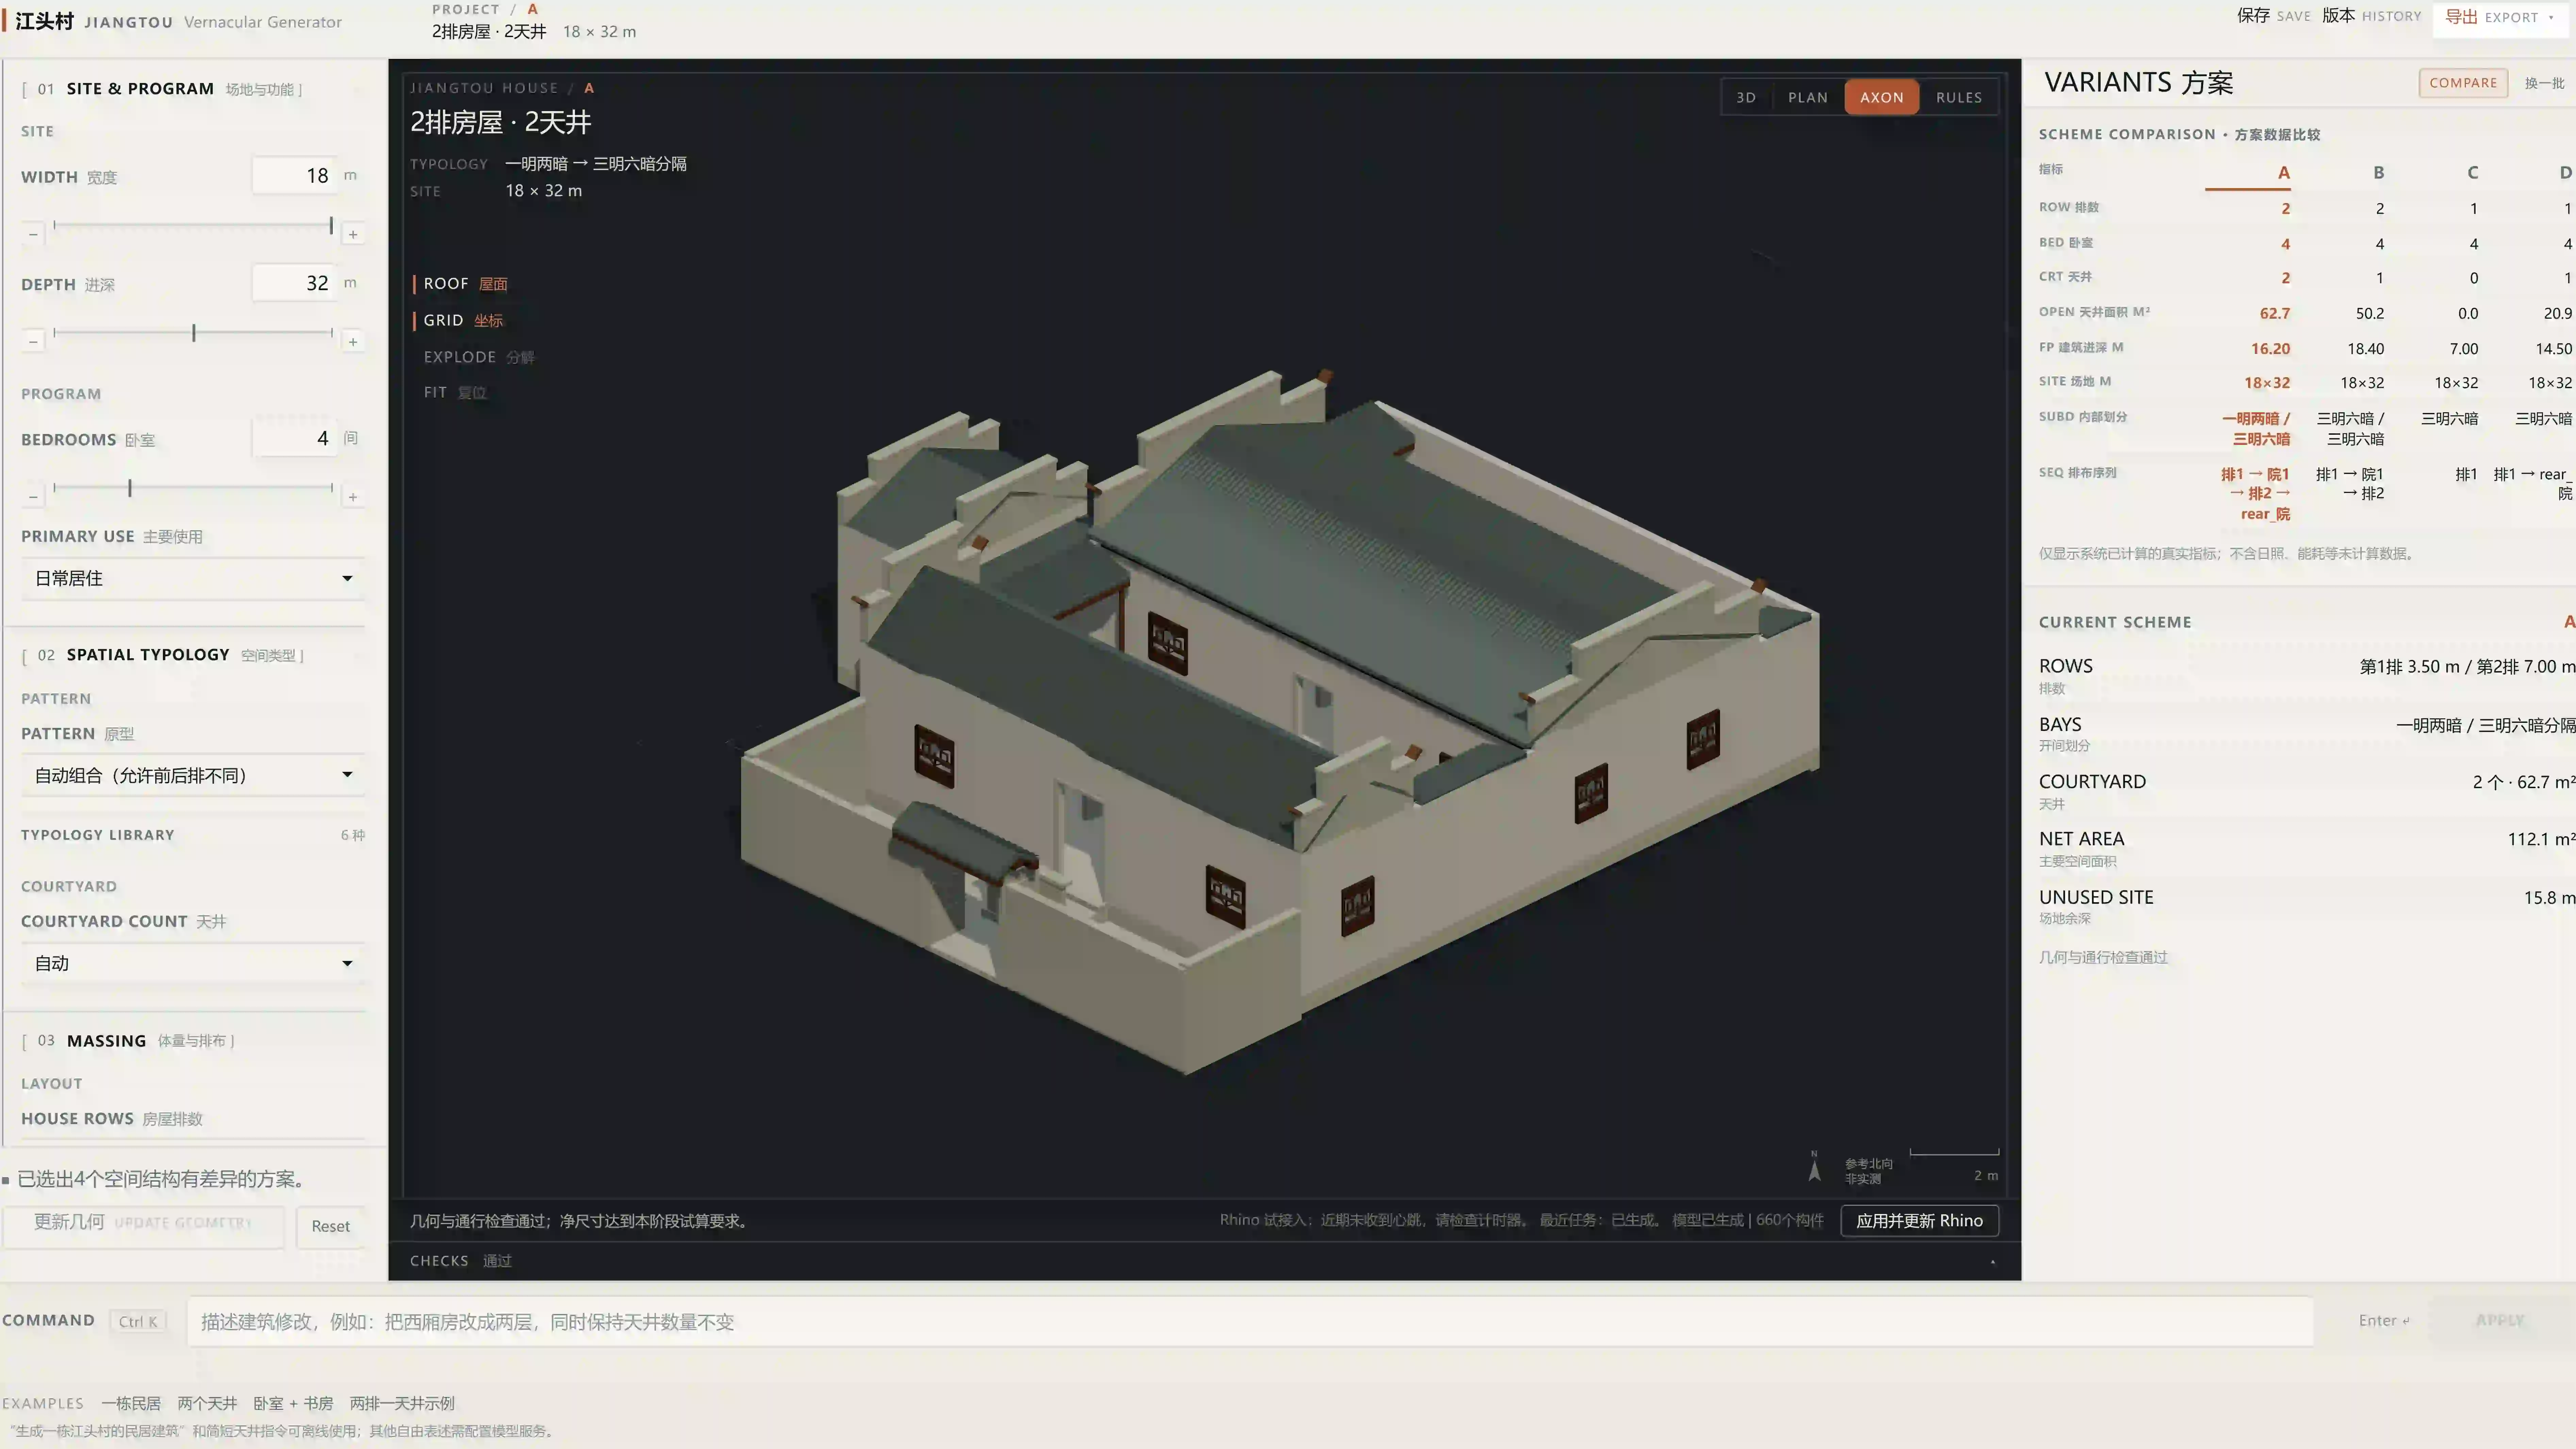Click the COMPARE button

click(x=2463, y=83)
